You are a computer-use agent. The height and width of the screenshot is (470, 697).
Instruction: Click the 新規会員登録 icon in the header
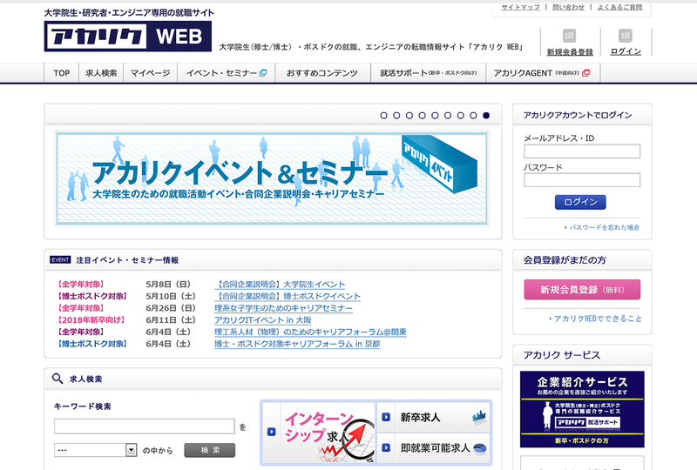pos(570,35)
